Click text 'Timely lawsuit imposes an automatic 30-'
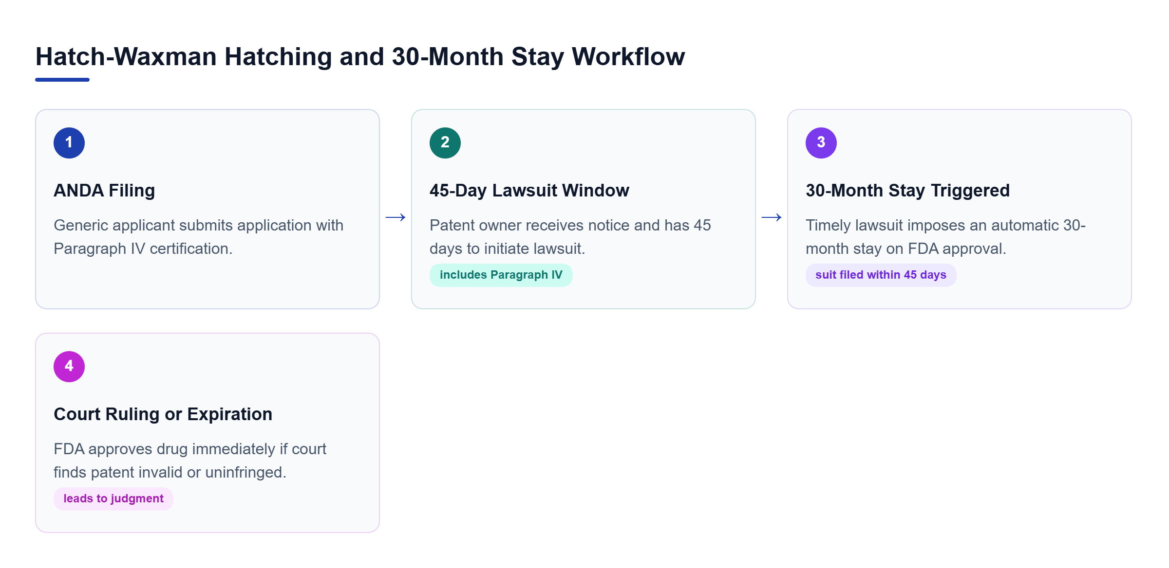 tap(946, 225)
